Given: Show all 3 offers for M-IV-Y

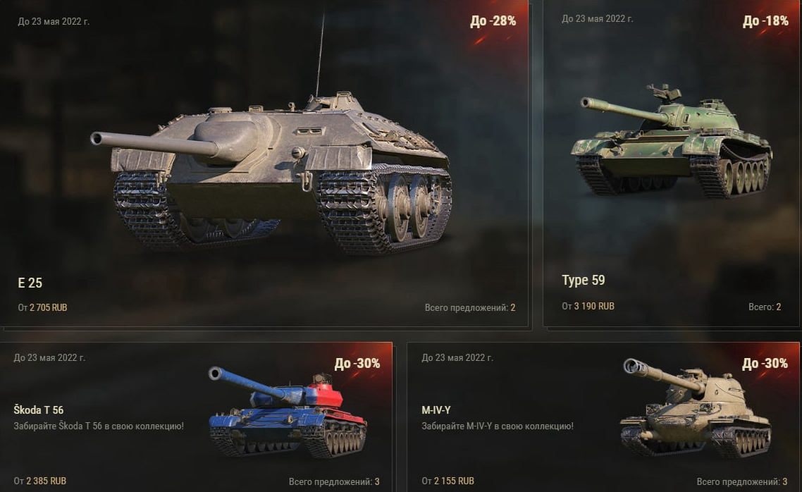Looking at the screenshot, I should 742,481.
